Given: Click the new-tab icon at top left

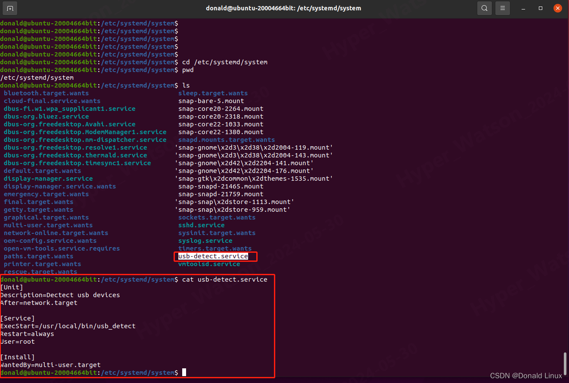Looking at the screenshot, I should pos(9,8).
